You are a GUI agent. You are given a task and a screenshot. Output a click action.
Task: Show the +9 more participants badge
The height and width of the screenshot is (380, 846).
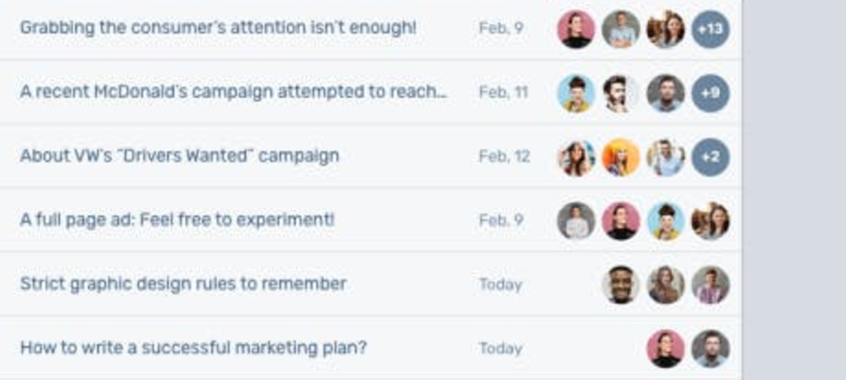[x=710, y=93]
